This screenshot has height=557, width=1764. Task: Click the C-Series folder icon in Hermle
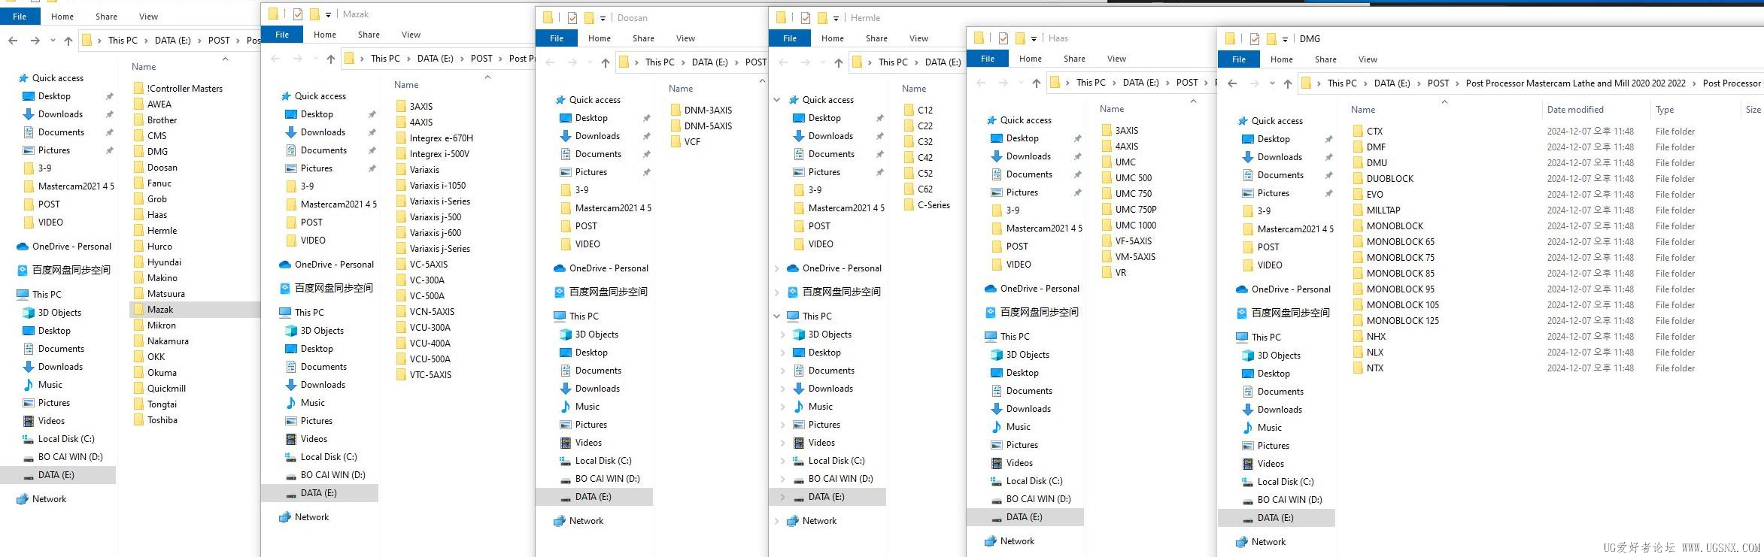[909, 205]
